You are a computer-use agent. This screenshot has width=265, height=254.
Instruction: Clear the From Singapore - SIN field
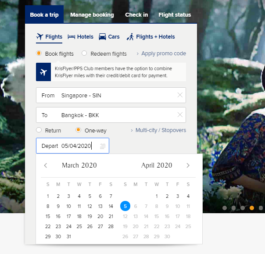(180, 95)
